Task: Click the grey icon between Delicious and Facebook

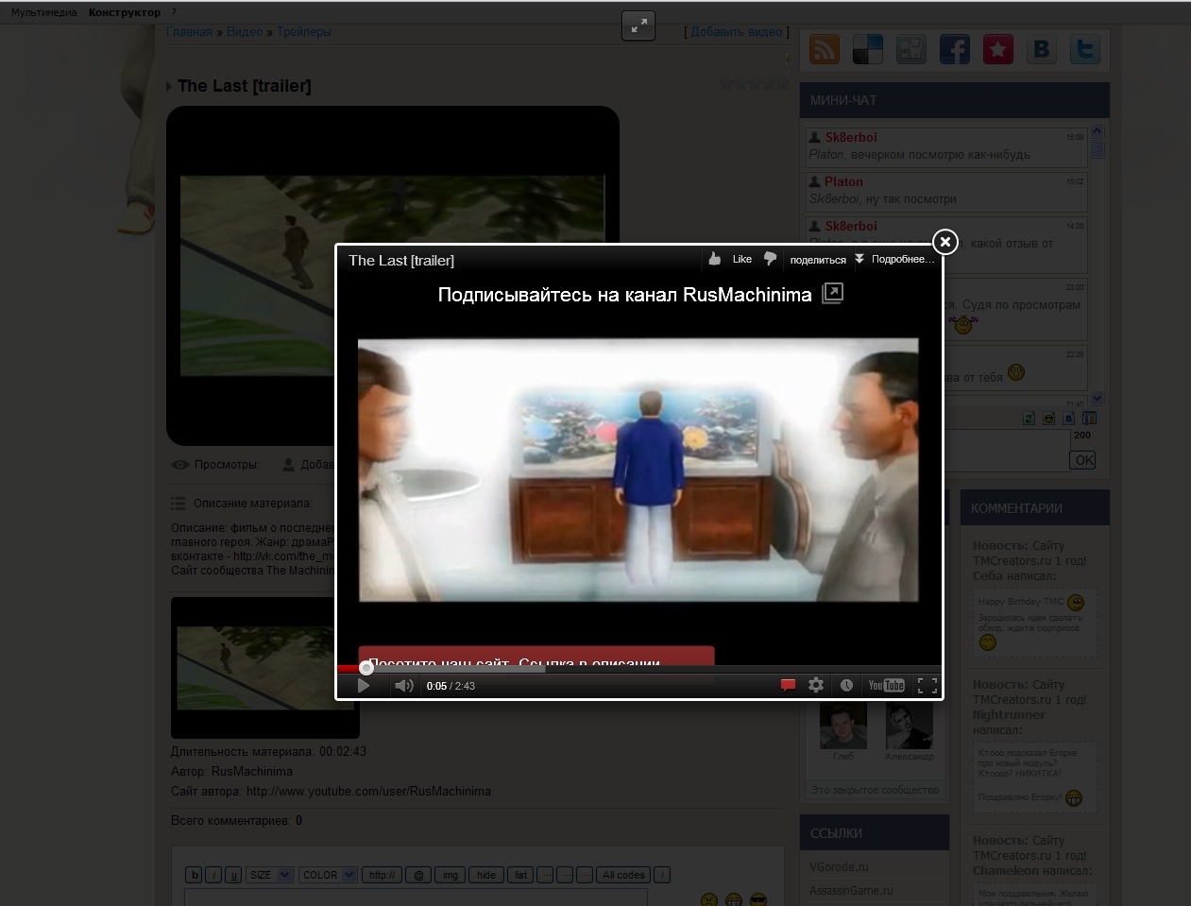Action: [x=911, y=49]
